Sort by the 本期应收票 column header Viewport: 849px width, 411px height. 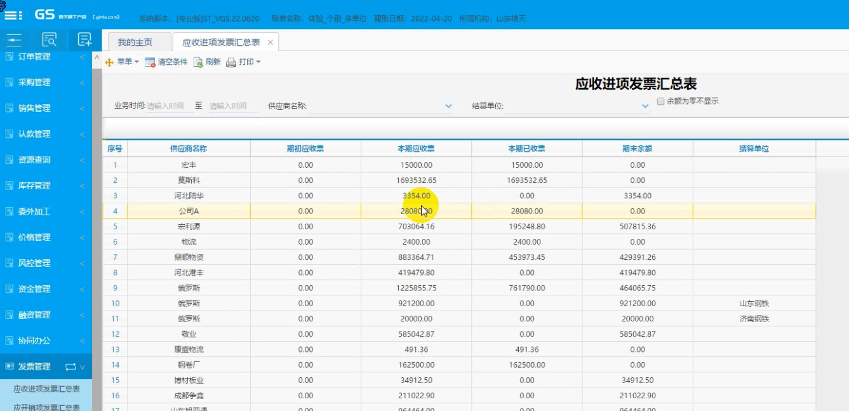[x=416, y=149]
